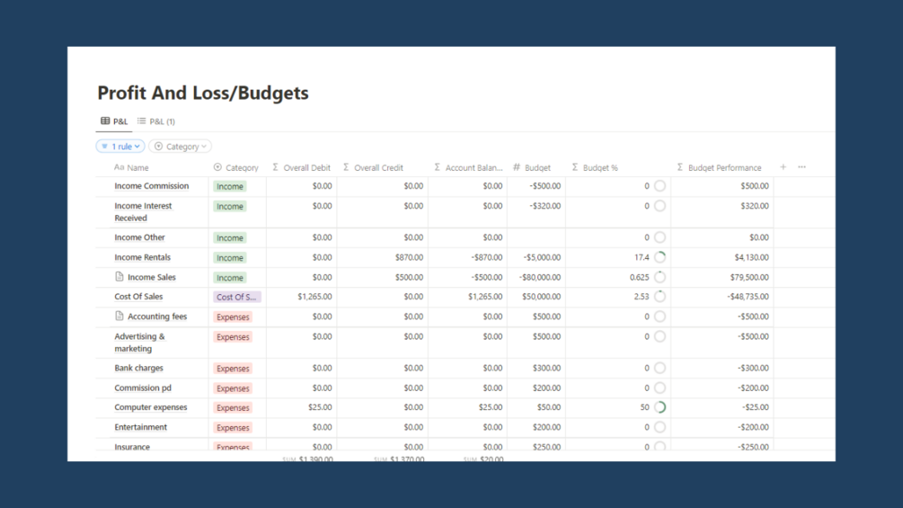
Task: Switch to the P&L (1) tab
Action: [x=156, y=121]
